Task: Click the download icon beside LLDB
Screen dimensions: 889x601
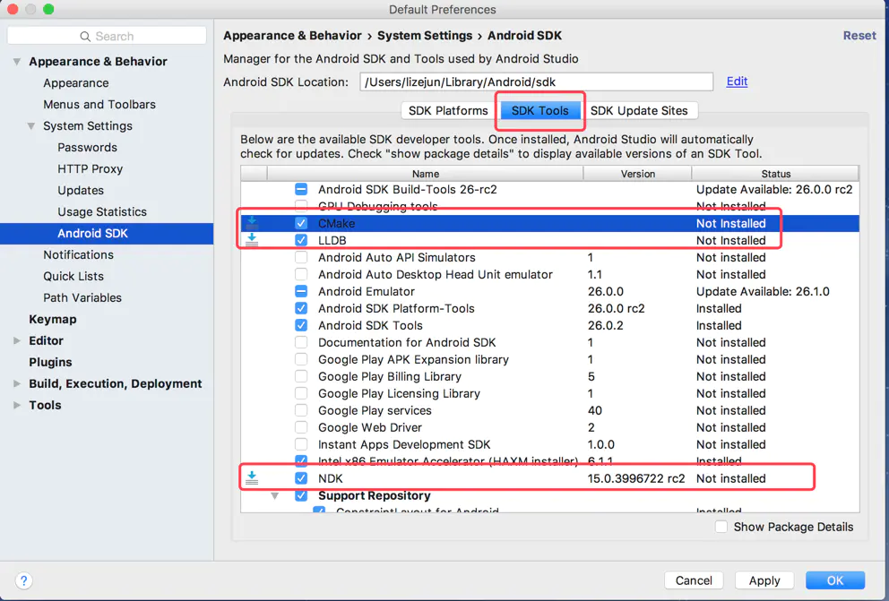Action: pyautogui.click(x=252, y=240)
